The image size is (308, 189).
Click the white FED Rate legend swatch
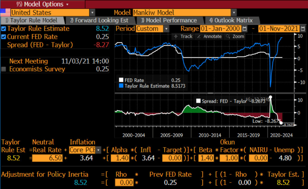click(121, 80)
